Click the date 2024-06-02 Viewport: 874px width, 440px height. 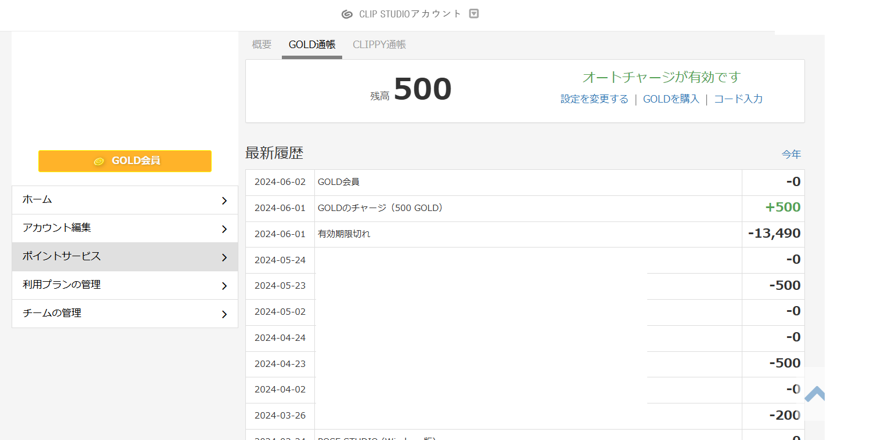pyautogui.click(x=280, y=182)
